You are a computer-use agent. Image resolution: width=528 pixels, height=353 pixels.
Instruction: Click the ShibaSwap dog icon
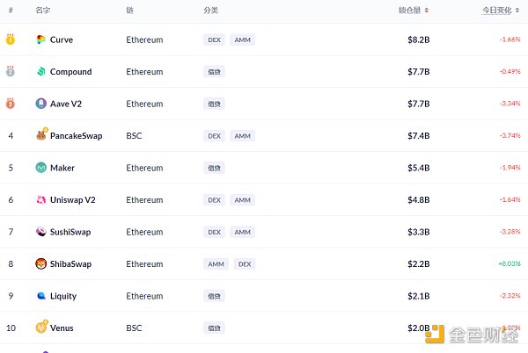(x=41, y=263)
